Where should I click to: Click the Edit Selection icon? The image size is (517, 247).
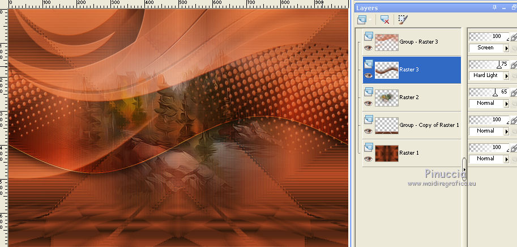403,20
